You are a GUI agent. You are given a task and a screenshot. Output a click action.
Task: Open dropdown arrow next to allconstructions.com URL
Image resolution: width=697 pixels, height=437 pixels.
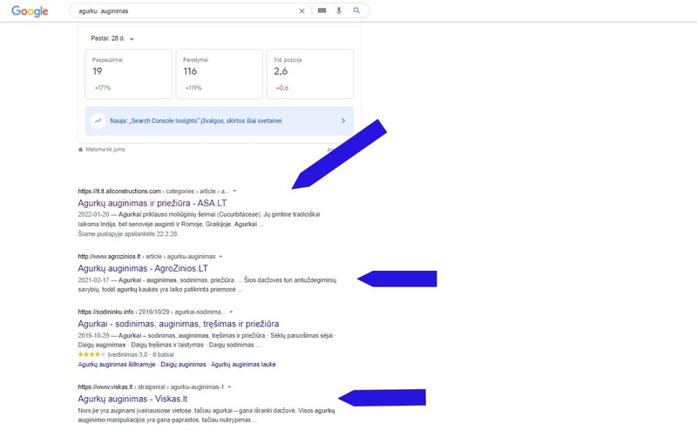[234, 191]
